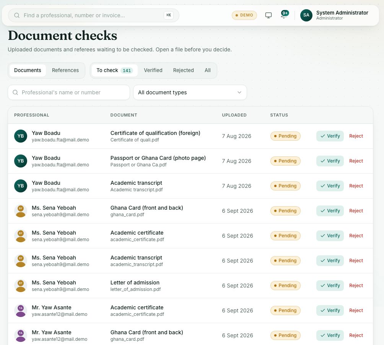Click YB avatar beside Certificate of qualification row

[21, 136]
